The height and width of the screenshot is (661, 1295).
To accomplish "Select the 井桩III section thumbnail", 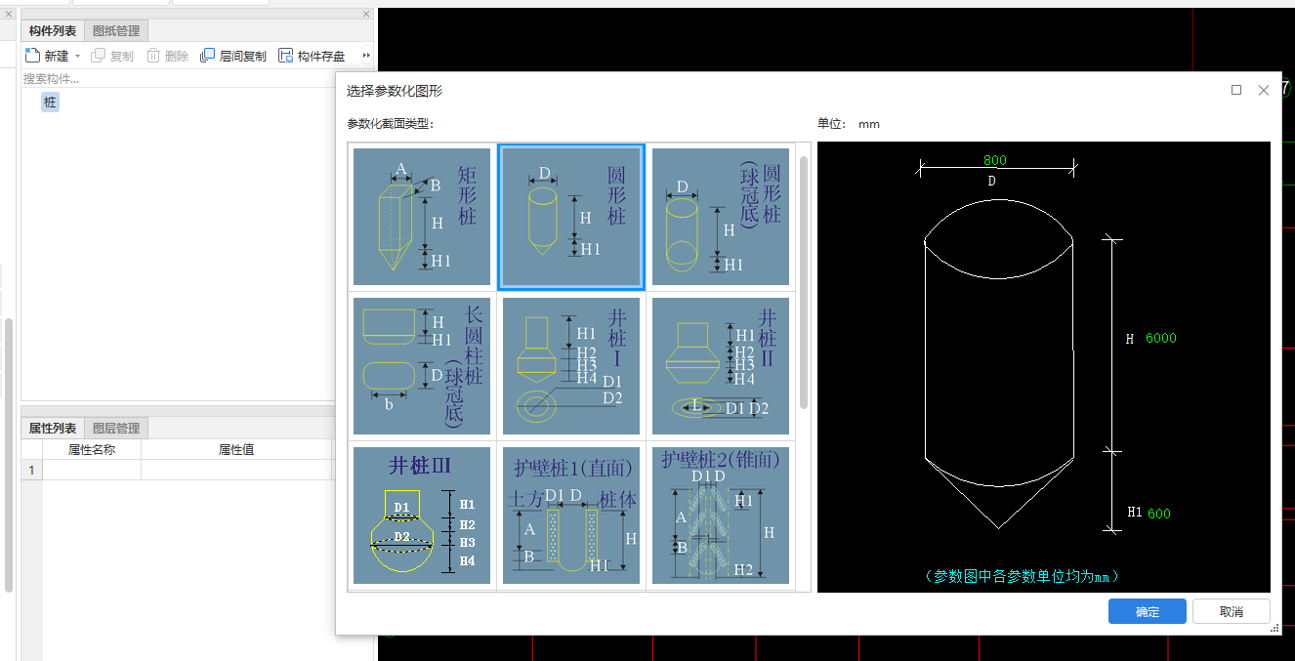I will 422,516.
